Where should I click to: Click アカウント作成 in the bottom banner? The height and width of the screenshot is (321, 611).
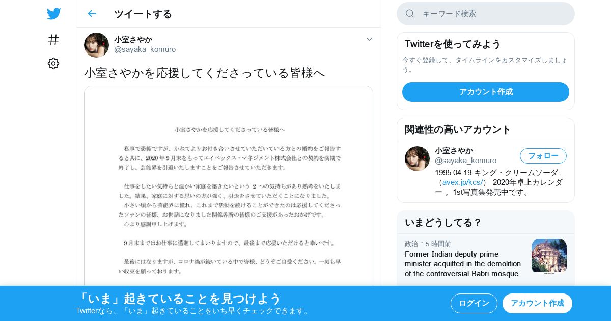537,303
